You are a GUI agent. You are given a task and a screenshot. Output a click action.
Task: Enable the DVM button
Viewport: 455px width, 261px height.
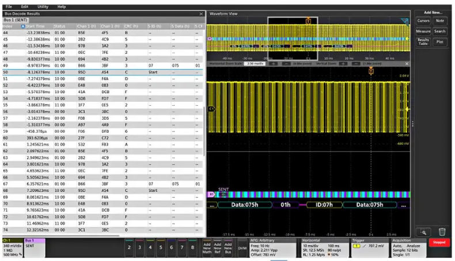[242, 248]
